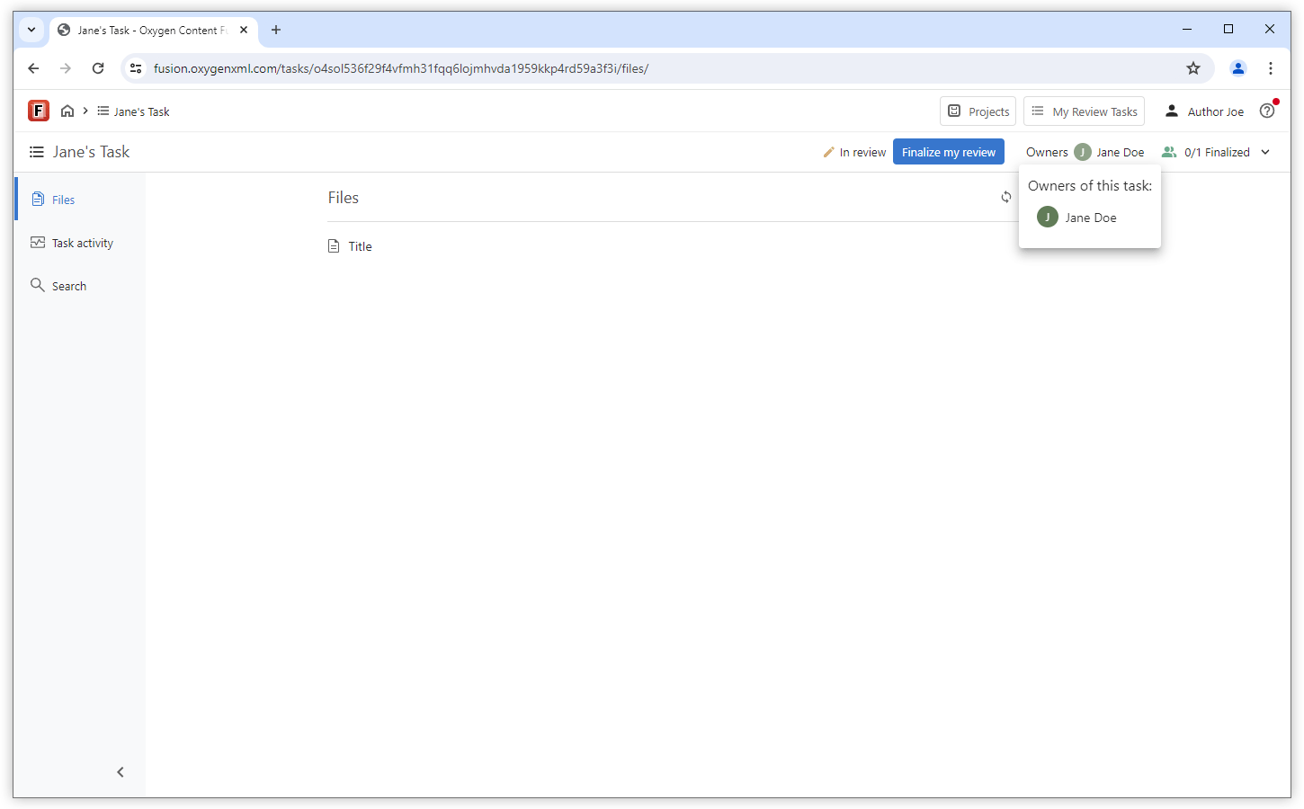Click the Fusion app logo
This screenshot has width=1304, height=809.
(x=39, y=111)
